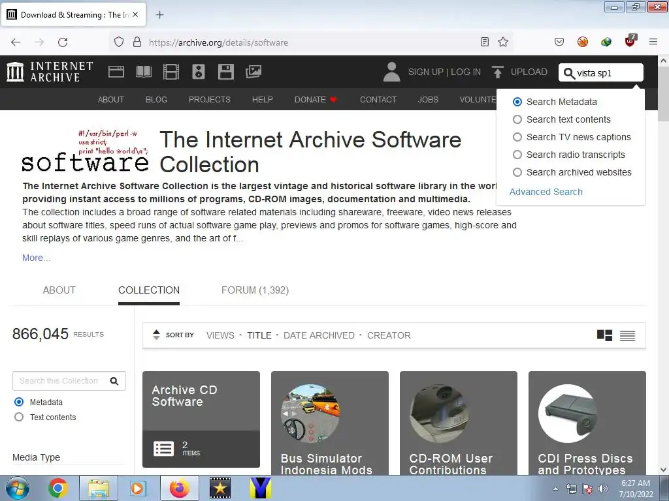Click SIGN UP link
Screen dimensions: 669x501
pyautogui.click(x=426, y=72)
